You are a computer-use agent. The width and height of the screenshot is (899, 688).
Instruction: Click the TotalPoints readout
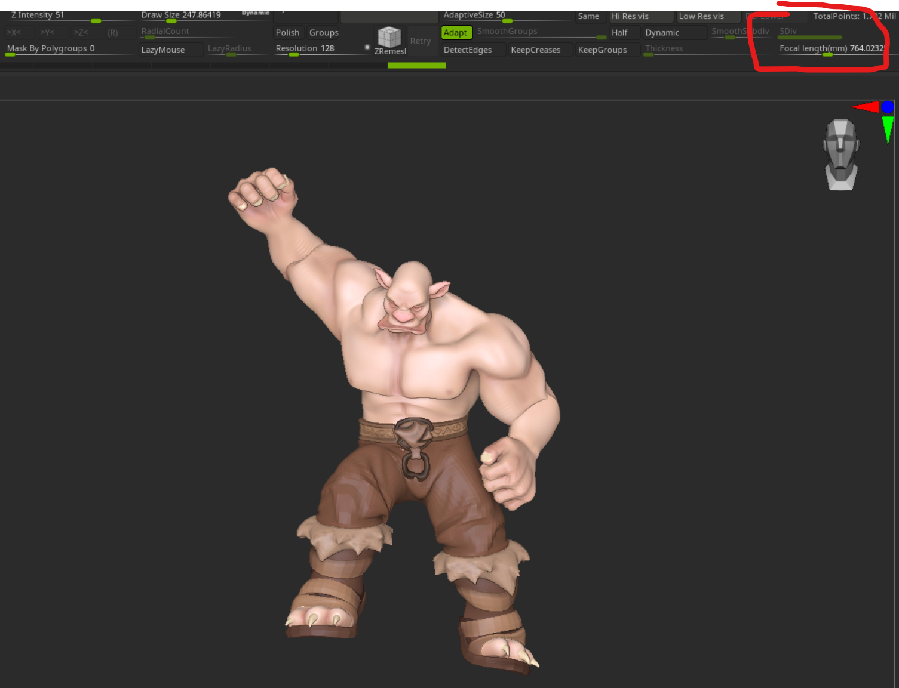854,16
